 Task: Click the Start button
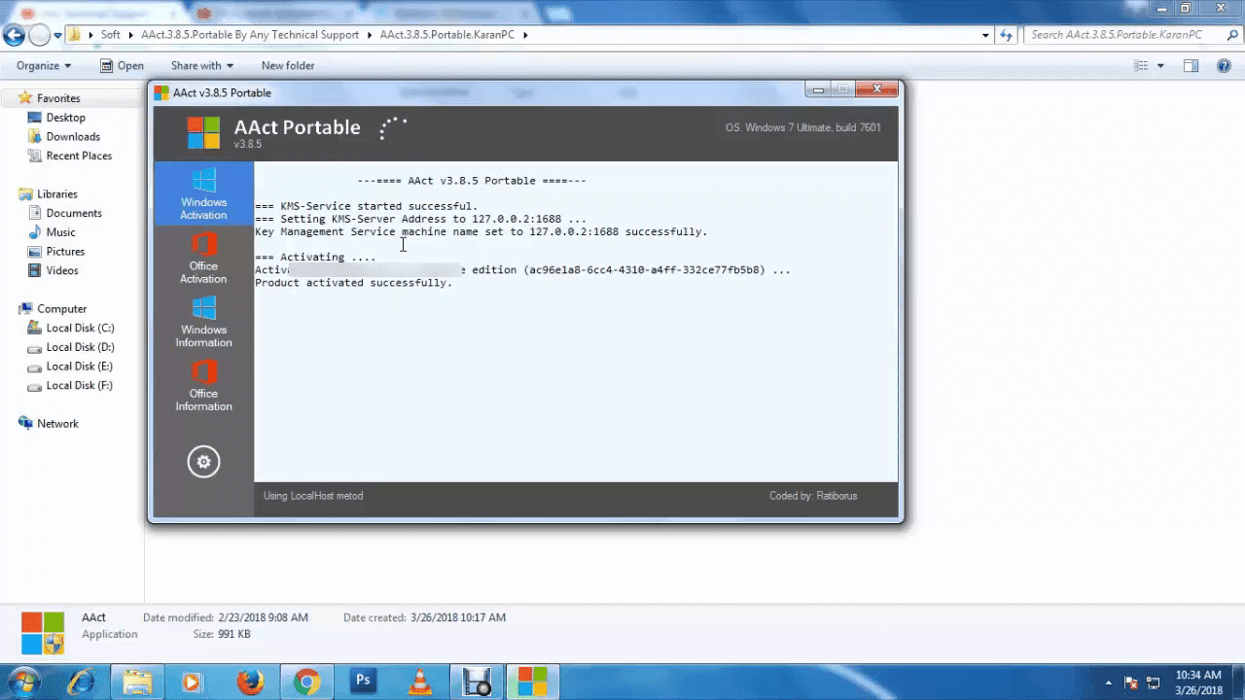tap(23, 682)
